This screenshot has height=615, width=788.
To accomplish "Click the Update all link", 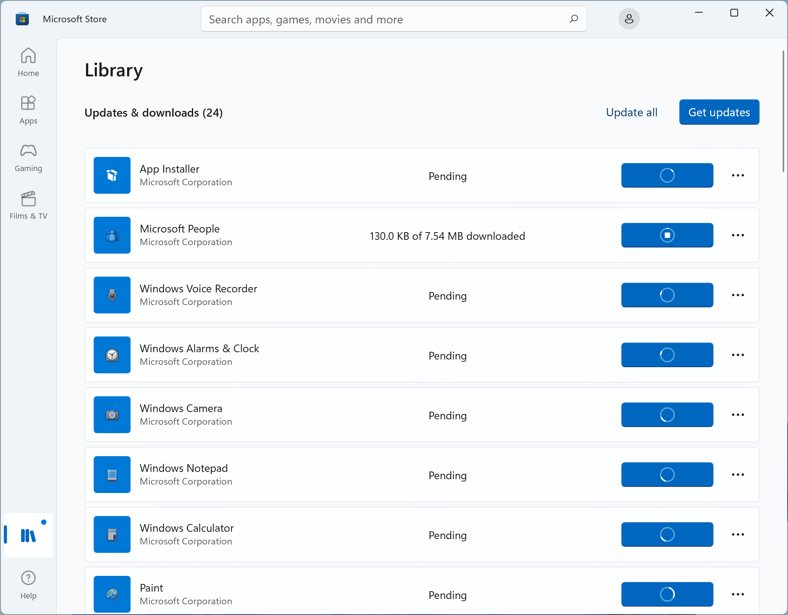I will pyautogui.click(x=632, y=112).
